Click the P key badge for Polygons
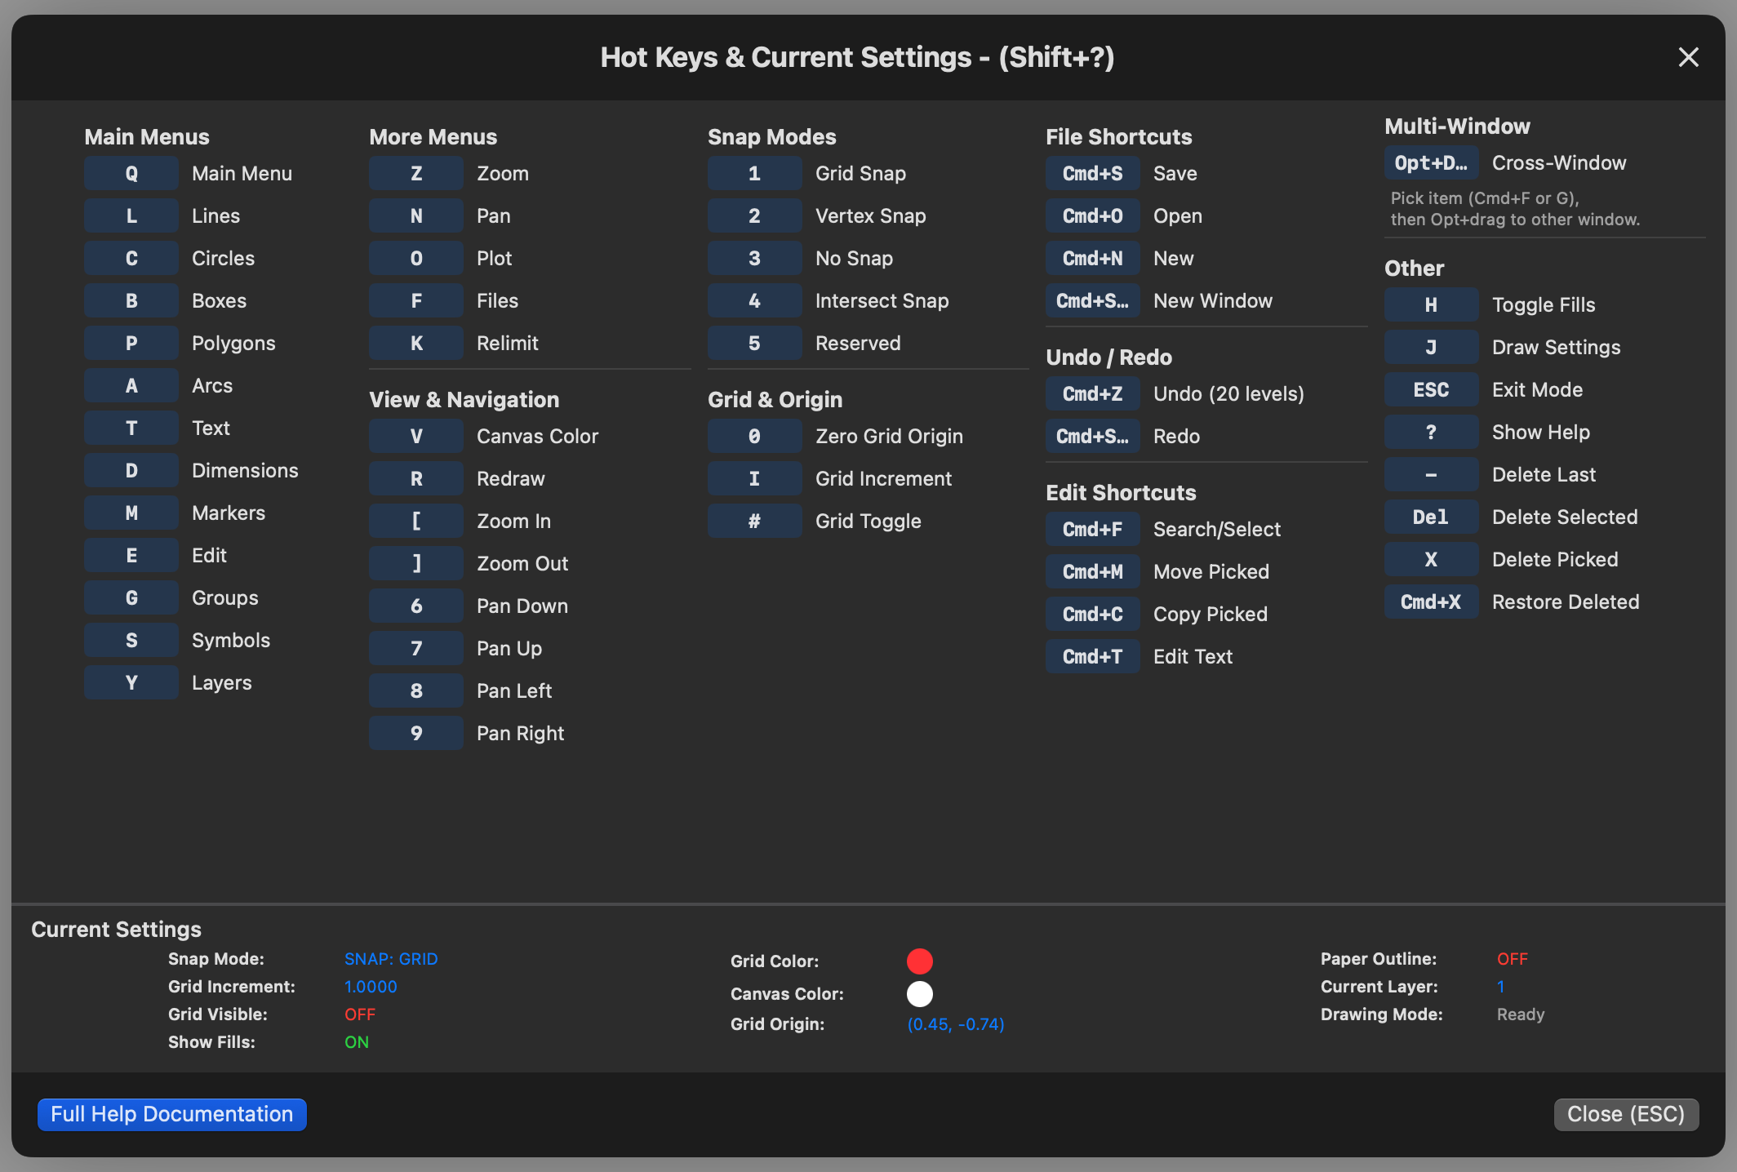 coord(131,343)
